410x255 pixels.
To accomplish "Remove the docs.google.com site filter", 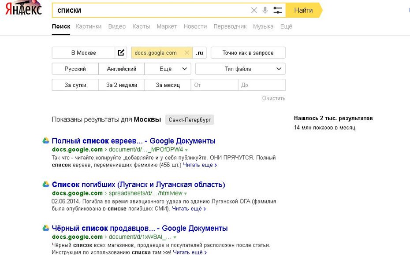I will tap(186, 53).
